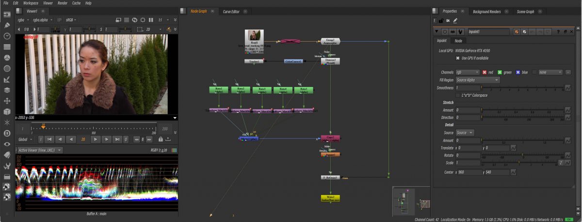Uncheck the red channel checkbox
This screenshot has height=222, width=582.
tap(483, 72)
